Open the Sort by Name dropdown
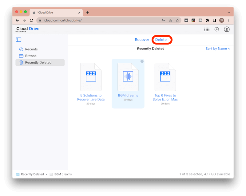Viewport: 246px width, 196px height. click(x=218, y=49)
